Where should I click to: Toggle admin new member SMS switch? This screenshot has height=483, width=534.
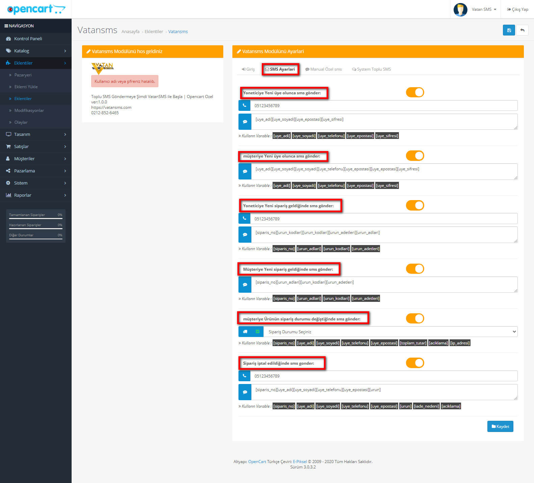(415, 92)
